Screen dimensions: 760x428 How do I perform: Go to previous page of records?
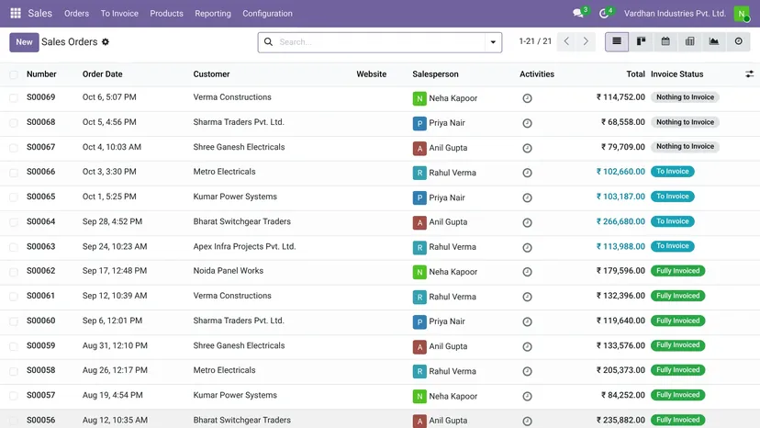point(566,41)
